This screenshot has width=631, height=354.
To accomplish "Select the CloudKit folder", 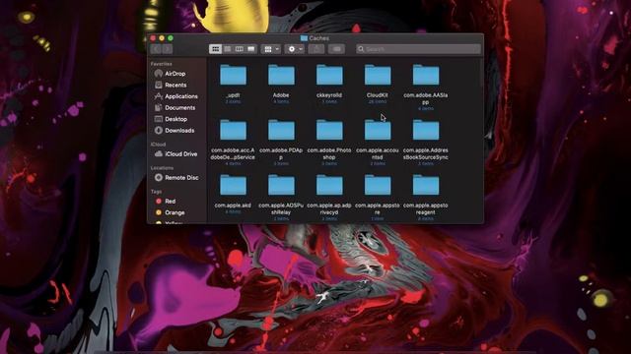I will 378,76.
